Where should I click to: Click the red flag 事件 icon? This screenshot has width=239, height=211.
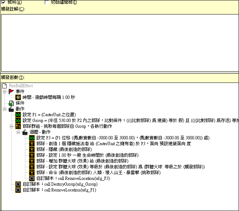click(11, 92)
